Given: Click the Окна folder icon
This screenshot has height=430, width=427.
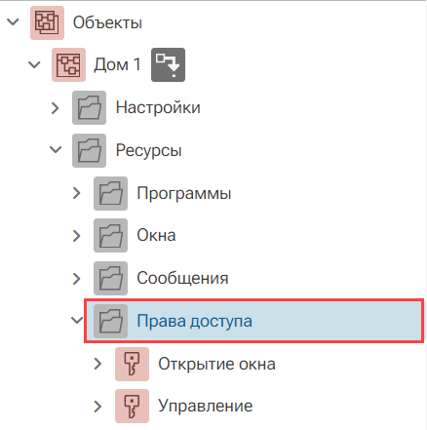Looking at the screenshot, I should (x=110, y=236).
